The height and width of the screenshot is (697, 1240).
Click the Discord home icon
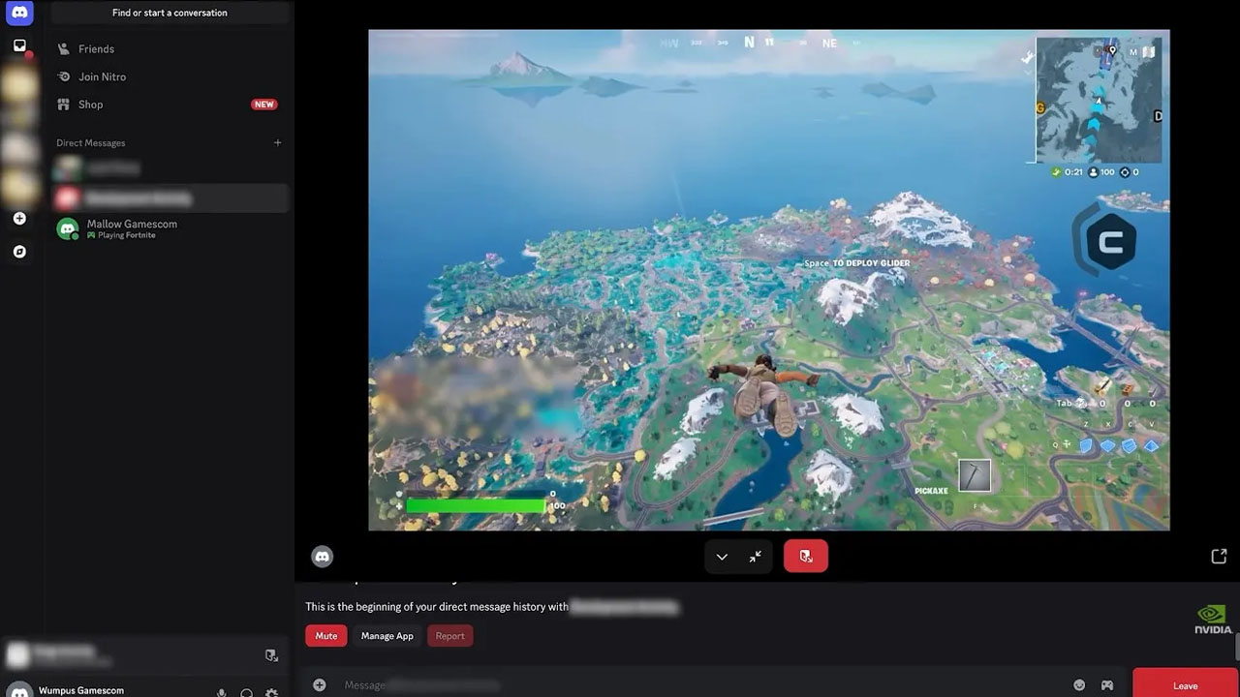(x=19, y=14)
